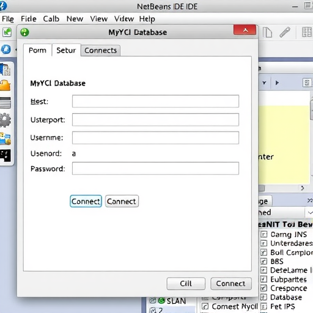Click the gray gear sidebar icon
Screen dimensions: 313x313
coord(6,120)
